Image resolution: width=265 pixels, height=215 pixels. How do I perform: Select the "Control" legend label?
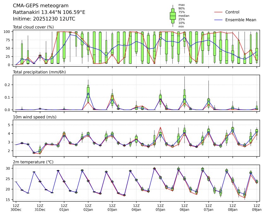click(x=232, y=12)
